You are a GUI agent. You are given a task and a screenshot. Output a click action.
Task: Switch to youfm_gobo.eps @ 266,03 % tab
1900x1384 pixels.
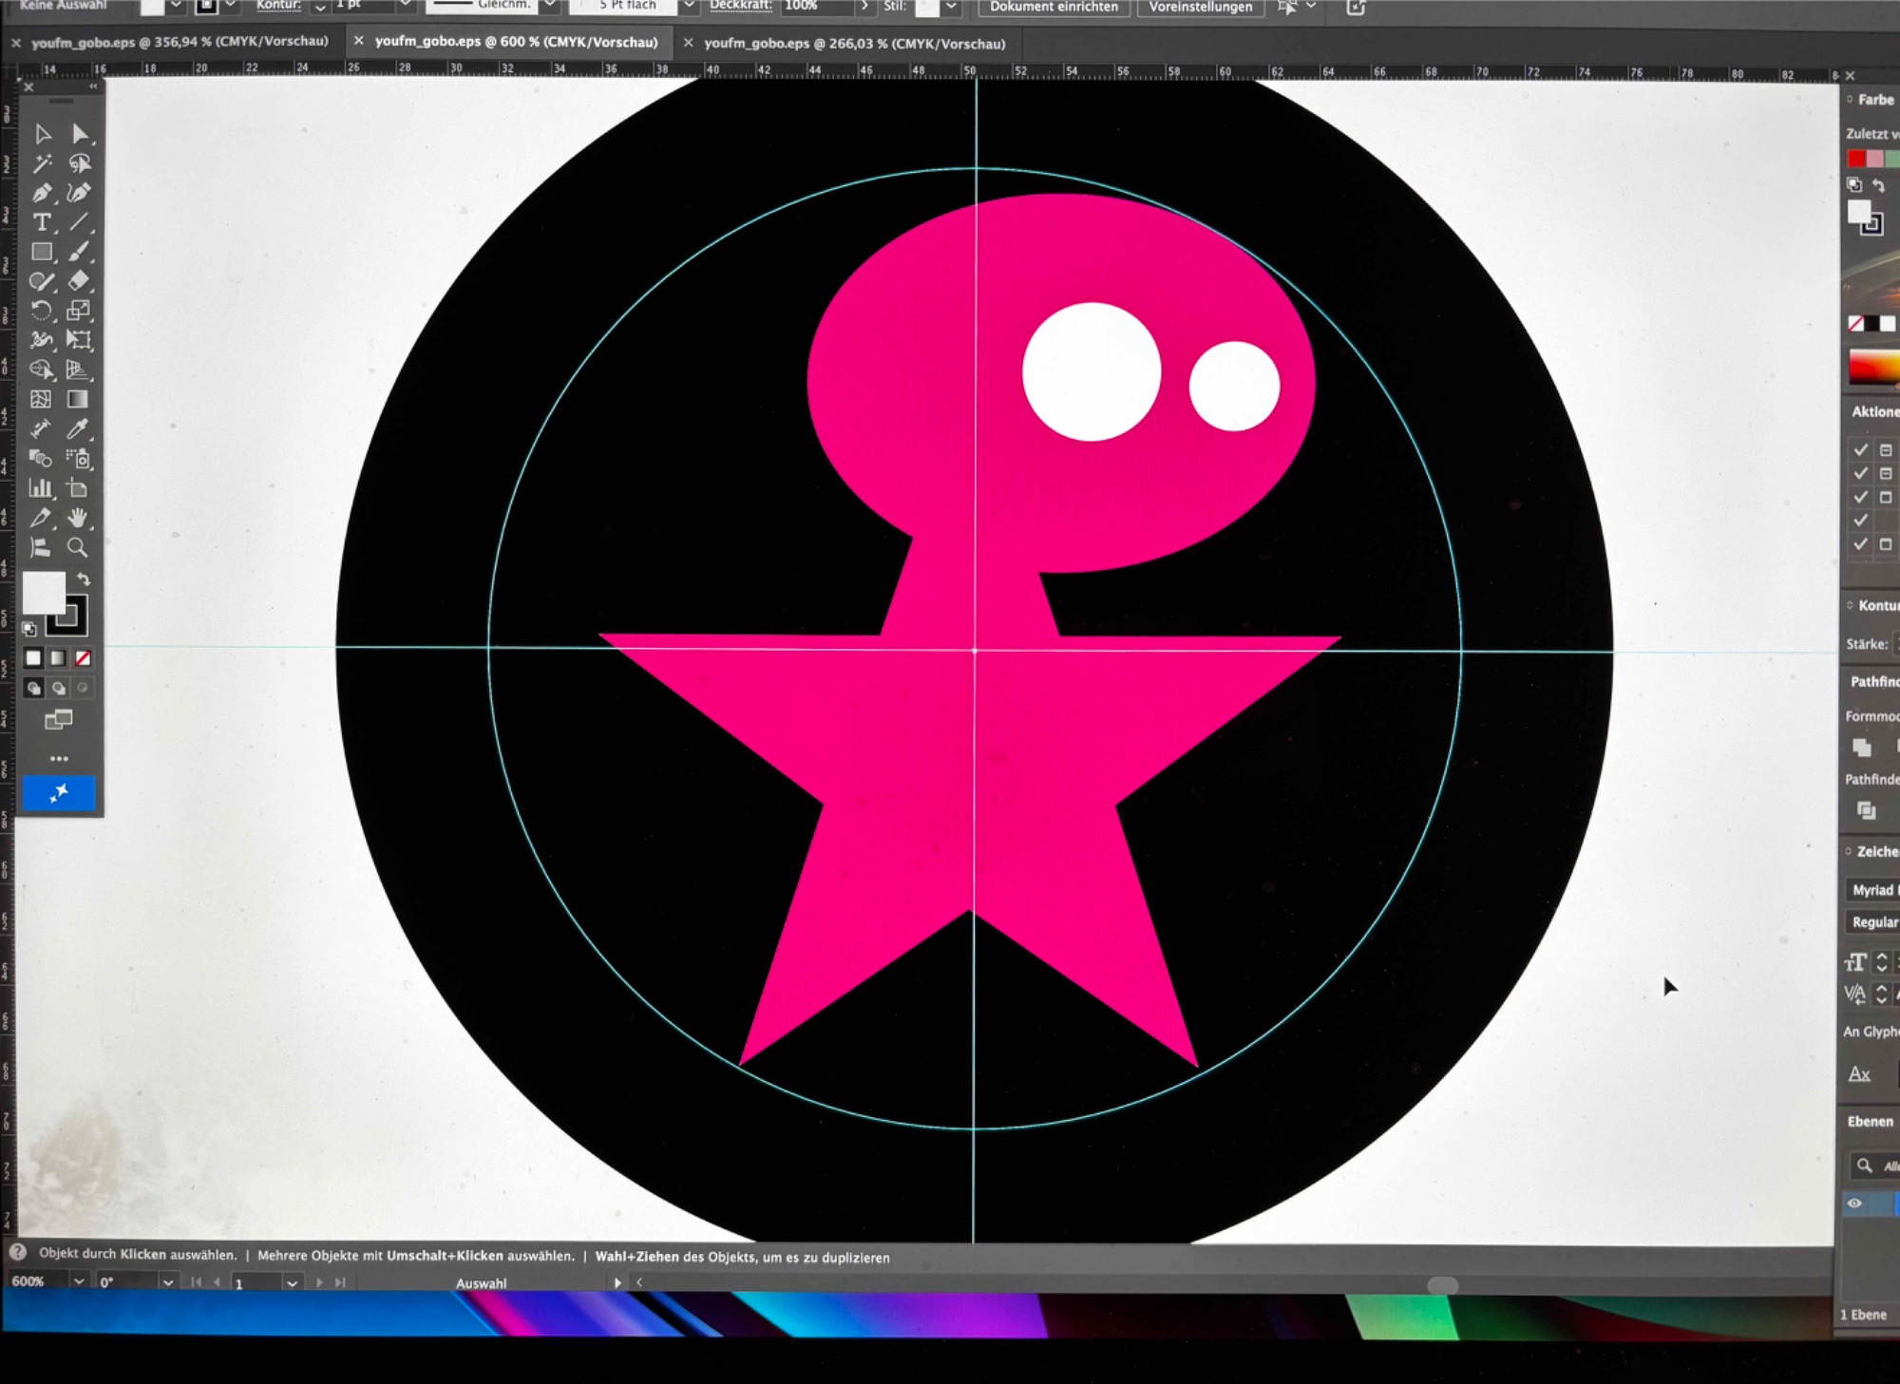click(x=853, y=44)
